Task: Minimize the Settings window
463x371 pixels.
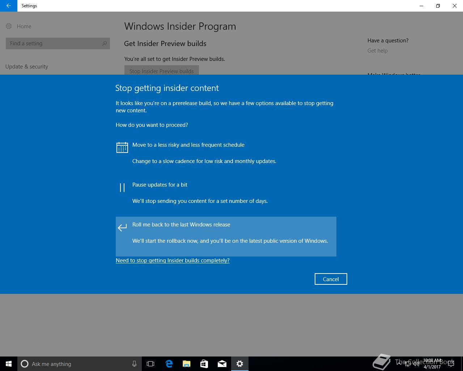Action: [421, 6]
